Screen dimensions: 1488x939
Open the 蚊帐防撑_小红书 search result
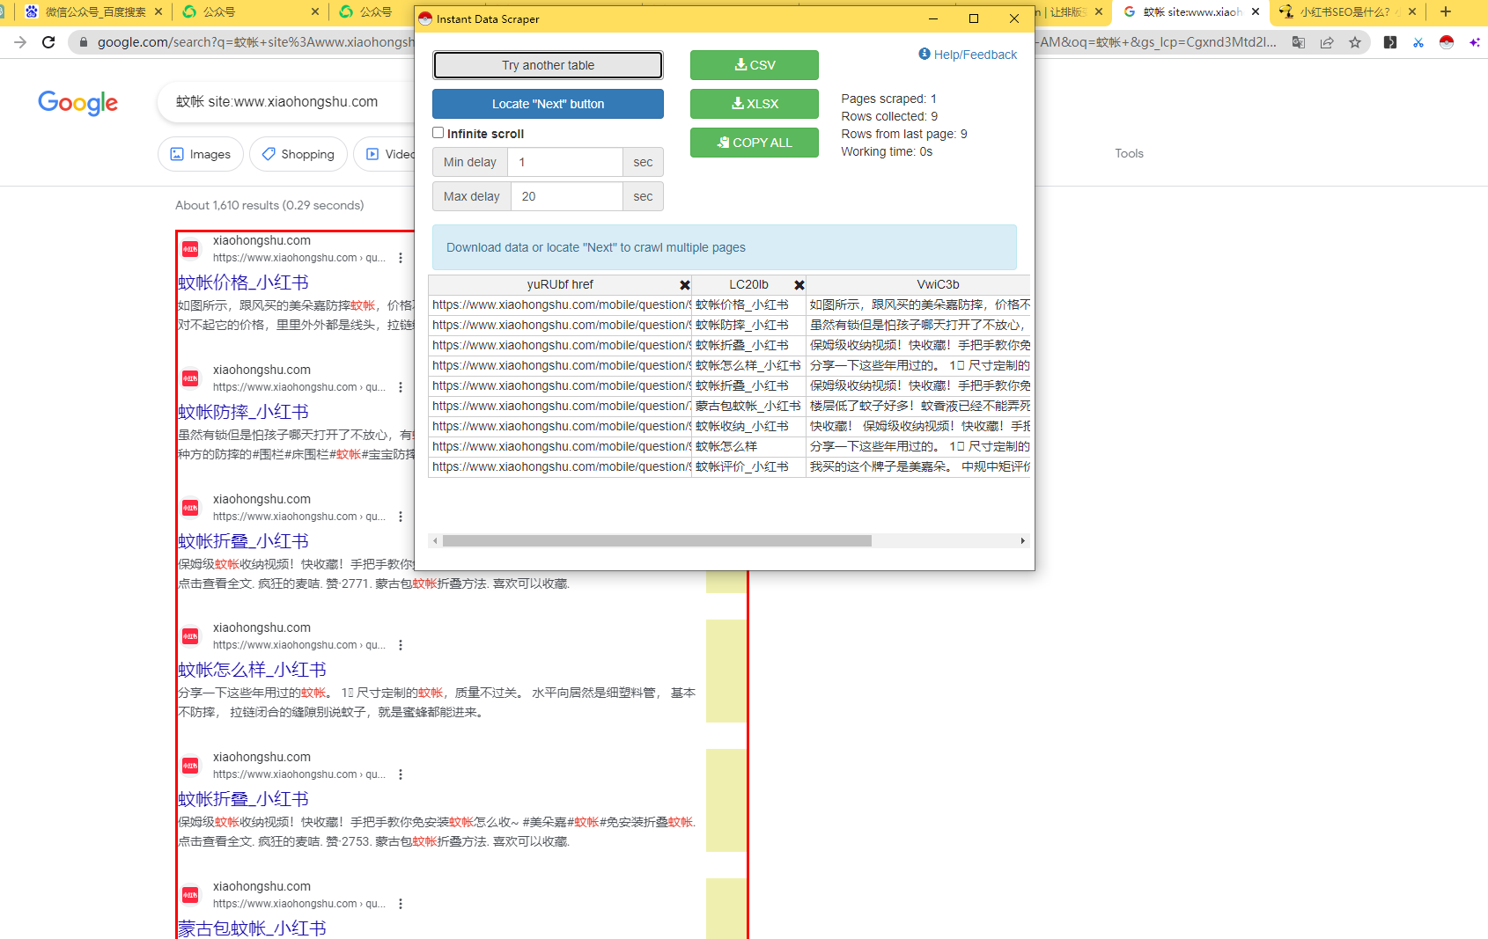(x=244, y=412)
